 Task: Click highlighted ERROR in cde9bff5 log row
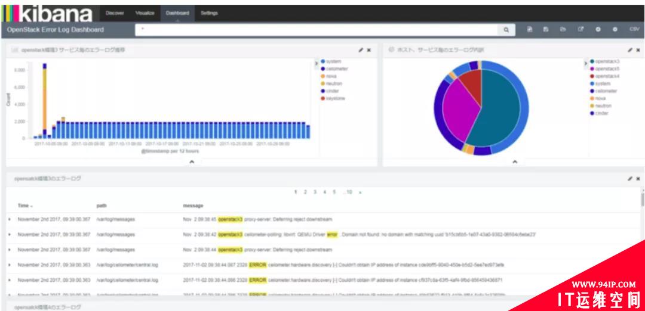click(x=257, y=265)
